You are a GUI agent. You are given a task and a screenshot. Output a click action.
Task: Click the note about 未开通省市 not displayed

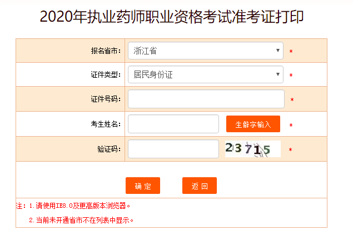pos(81,220)
